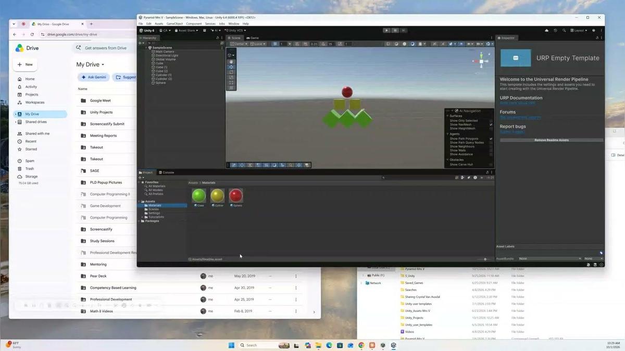The height and width of the screenshot is (351, 625).
Task: Open the Asset Store dropdown
Action: (186, 30)
